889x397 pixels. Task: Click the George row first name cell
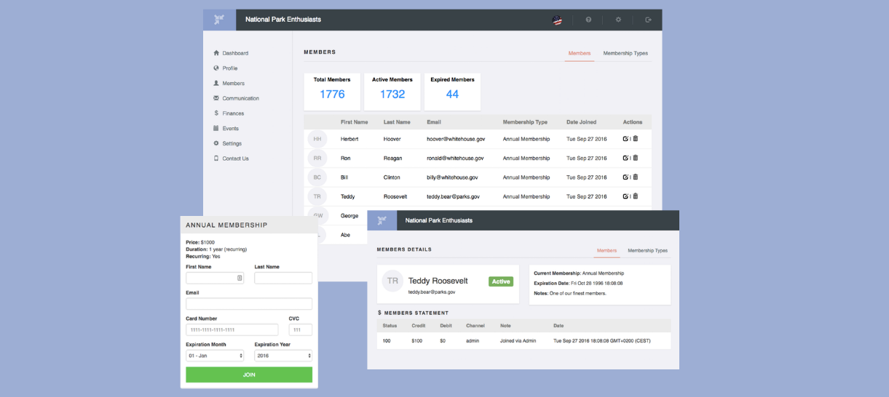[x=349, y=216]
